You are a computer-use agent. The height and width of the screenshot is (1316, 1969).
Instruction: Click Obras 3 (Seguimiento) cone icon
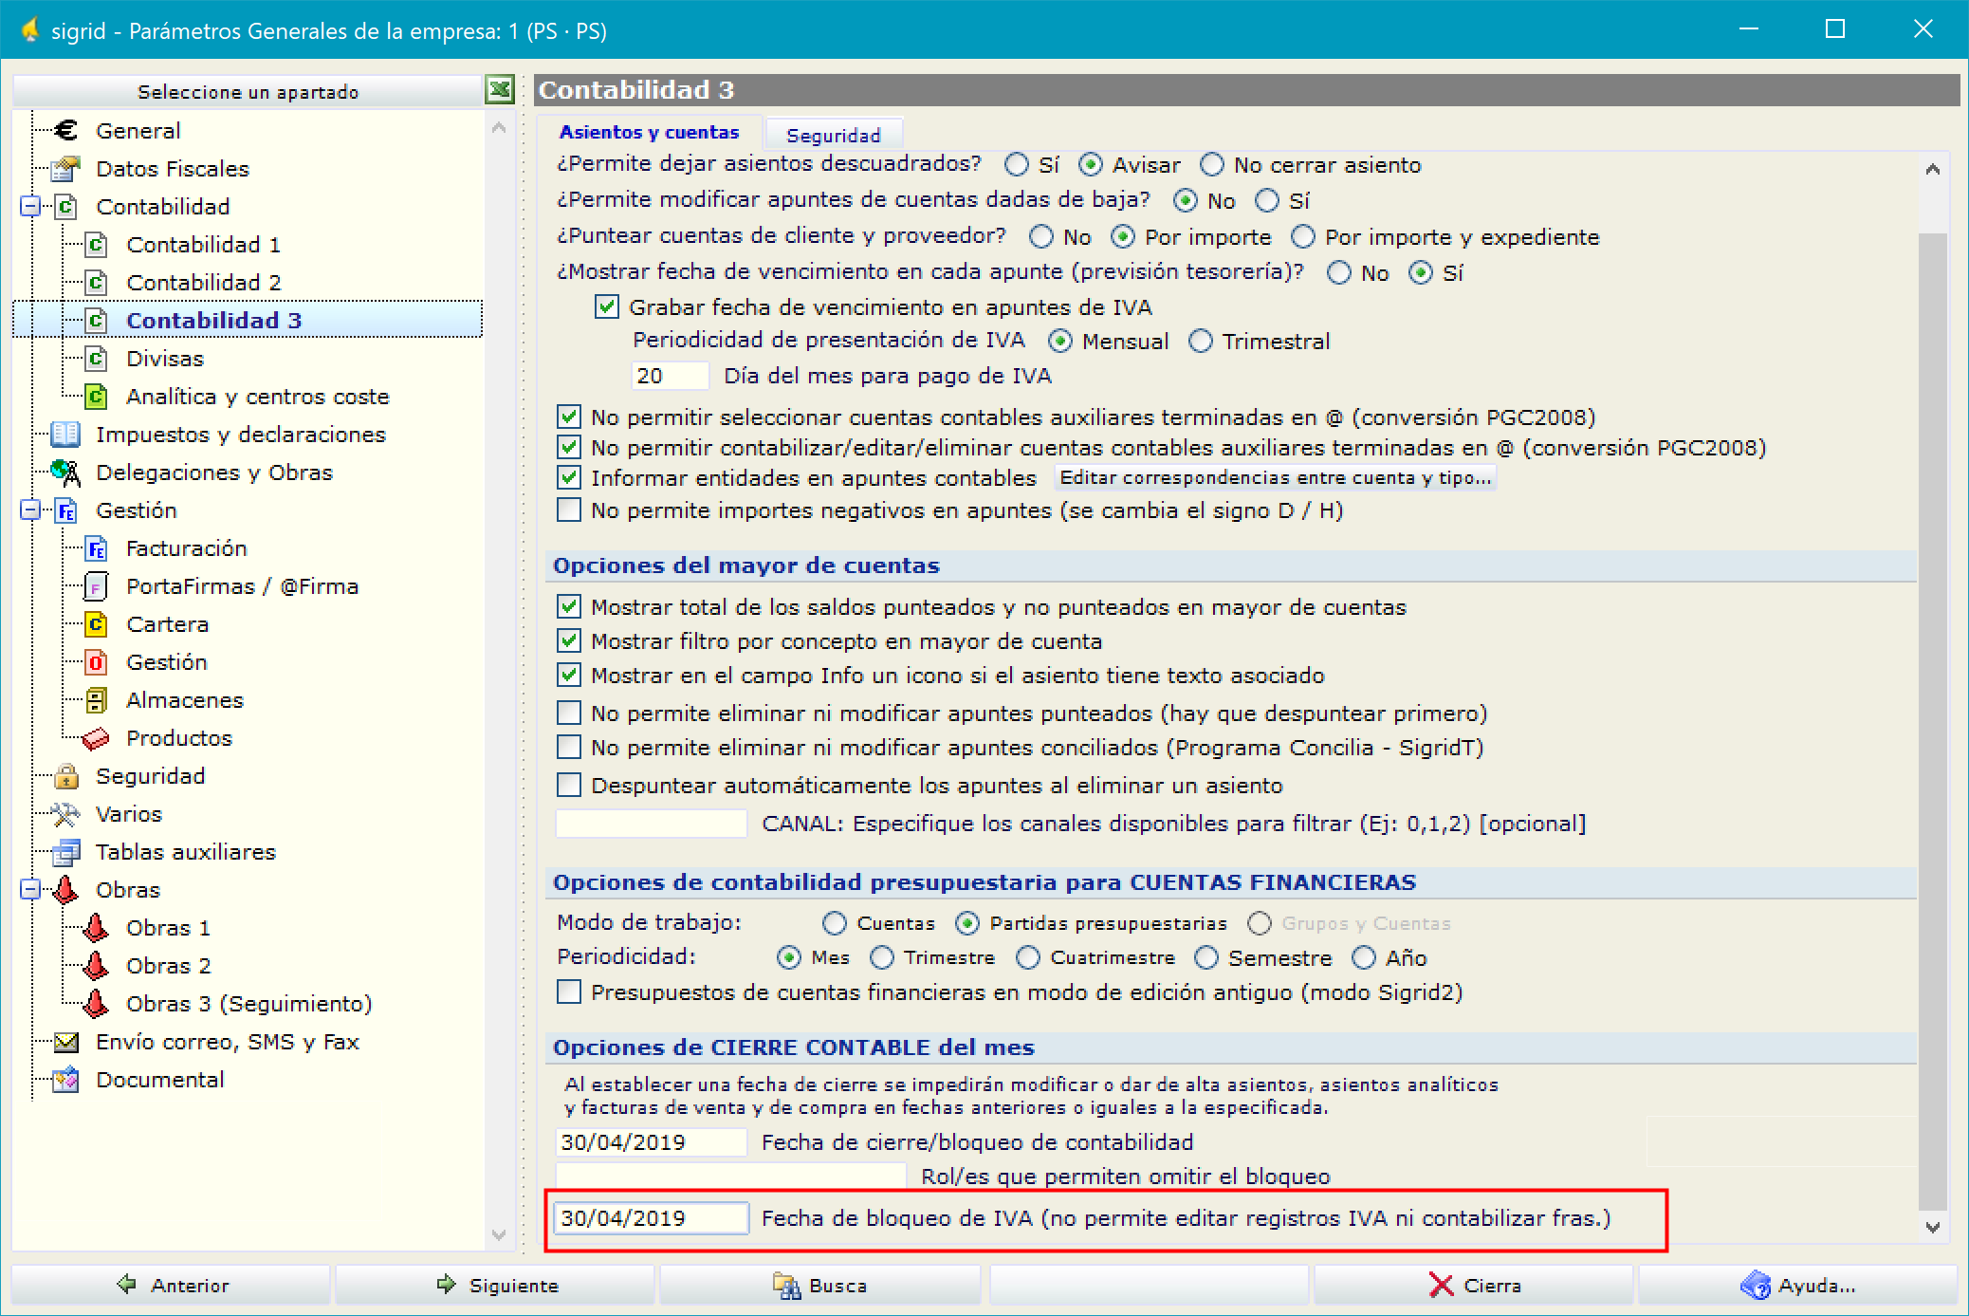96,1003
